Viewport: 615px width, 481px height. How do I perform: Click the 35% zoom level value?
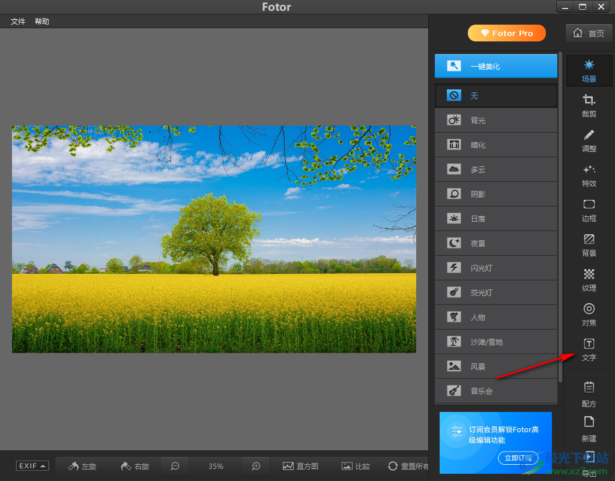pos(216,466)
